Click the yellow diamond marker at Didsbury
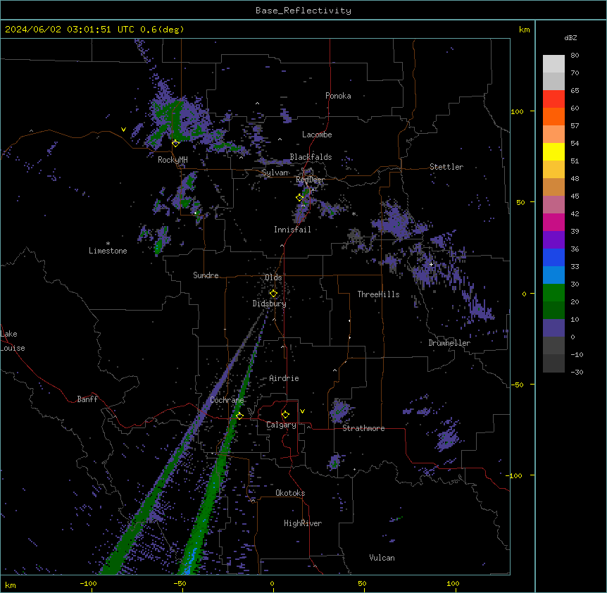This screenshot has height=593, width=607. (x=273, y=294)
